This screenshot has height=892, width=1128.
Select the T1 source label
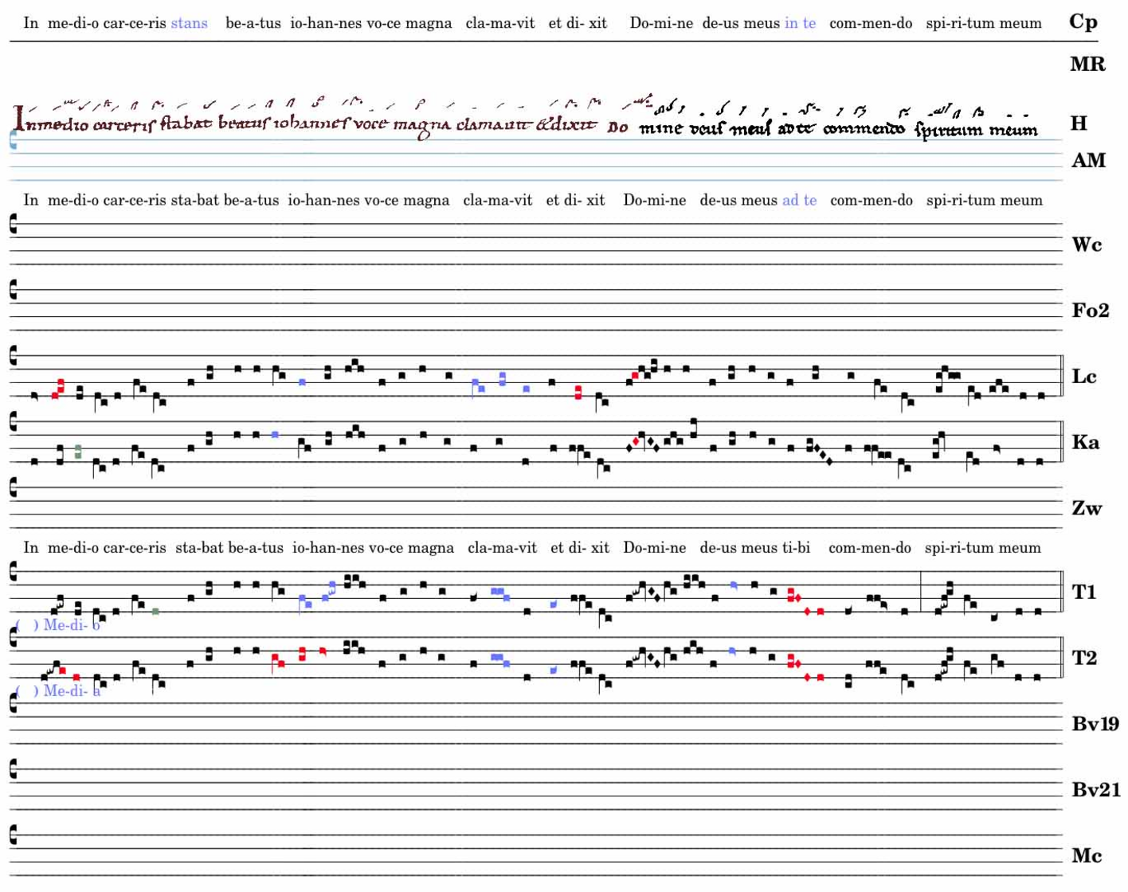1083,592
